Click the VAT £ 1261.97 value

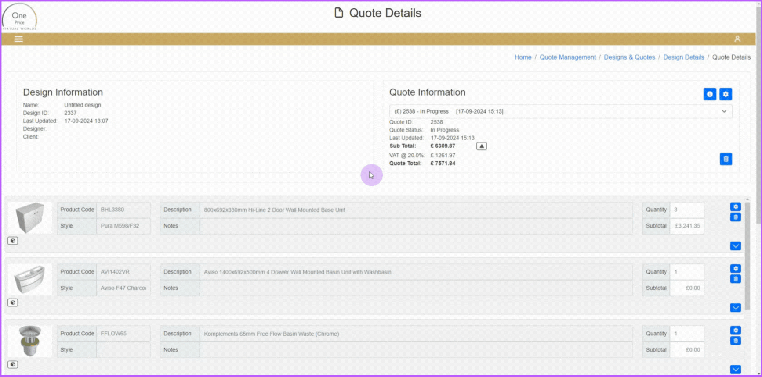click(443, 156)
